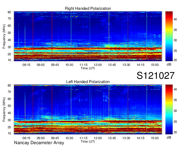180x146 pixels.
Task: Click the 20 MHz tick on Right Handed plot
Action: pyautogui.click(x=9, y=54)
